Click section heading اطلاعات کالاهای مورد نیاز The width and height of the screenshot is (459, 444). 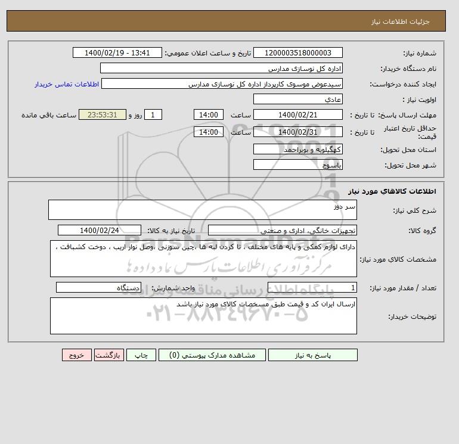392,191
